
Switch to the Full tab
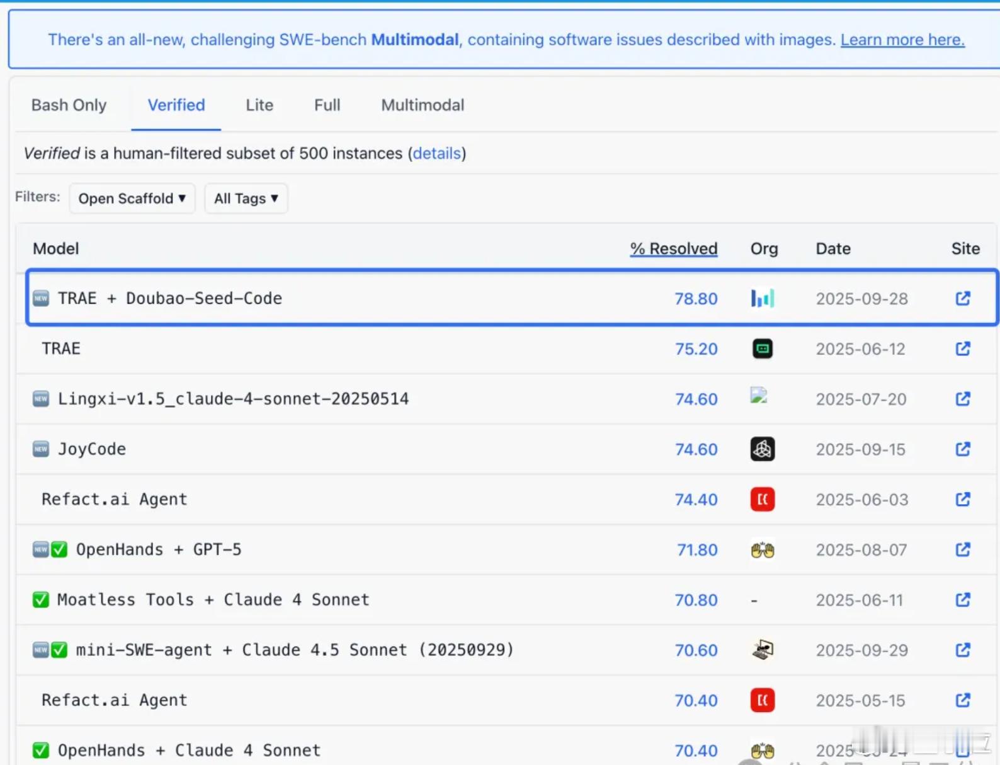(x=327, y=105)
